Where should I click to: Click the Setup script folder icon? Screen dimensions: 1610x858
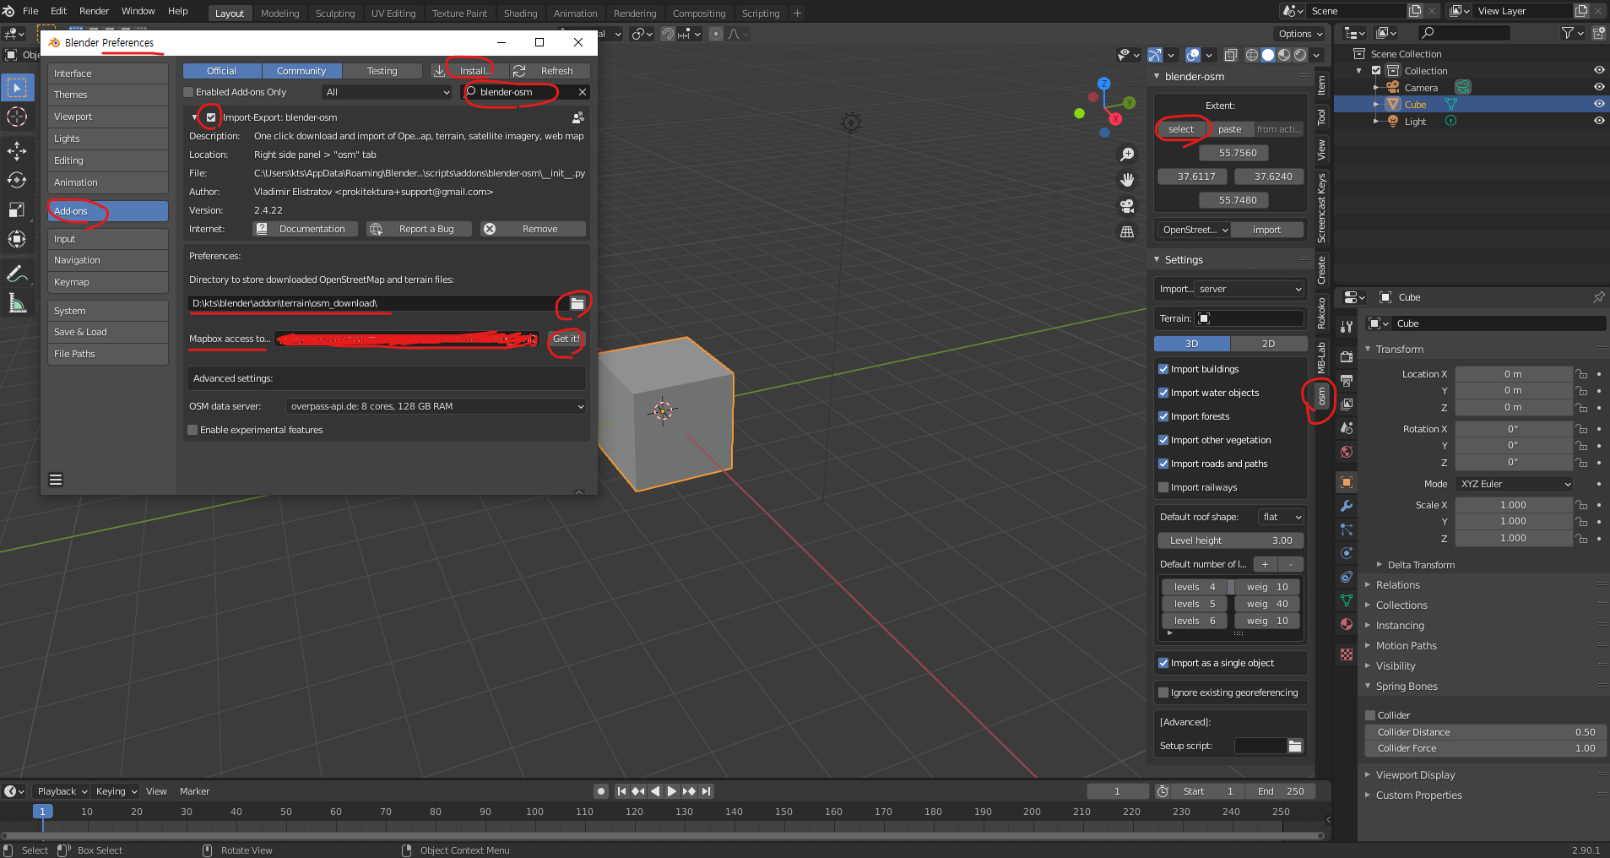click(x=1295, y=746)
